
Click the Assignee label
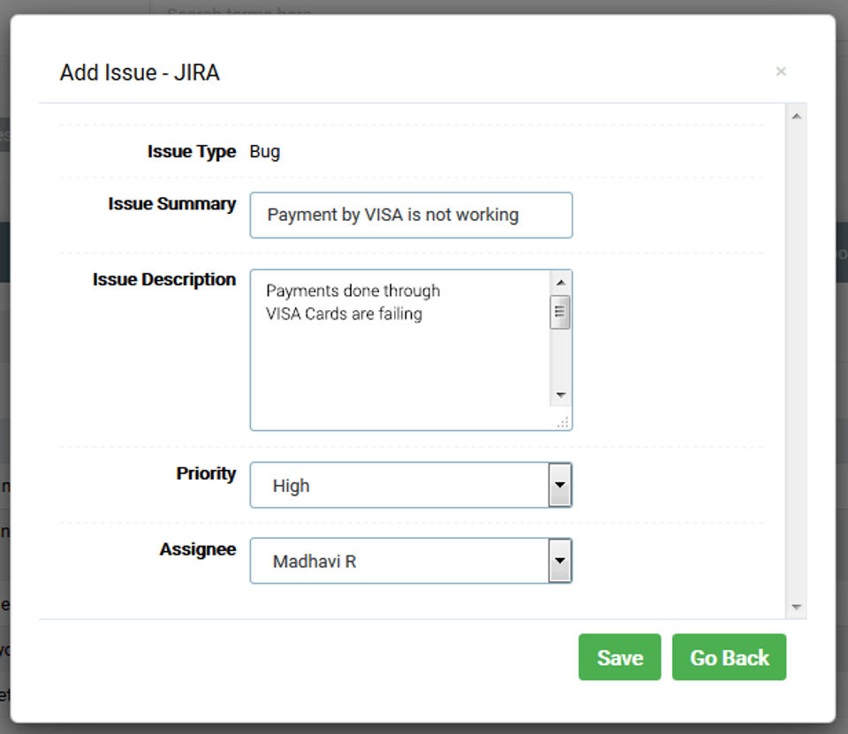pos(197,549)
